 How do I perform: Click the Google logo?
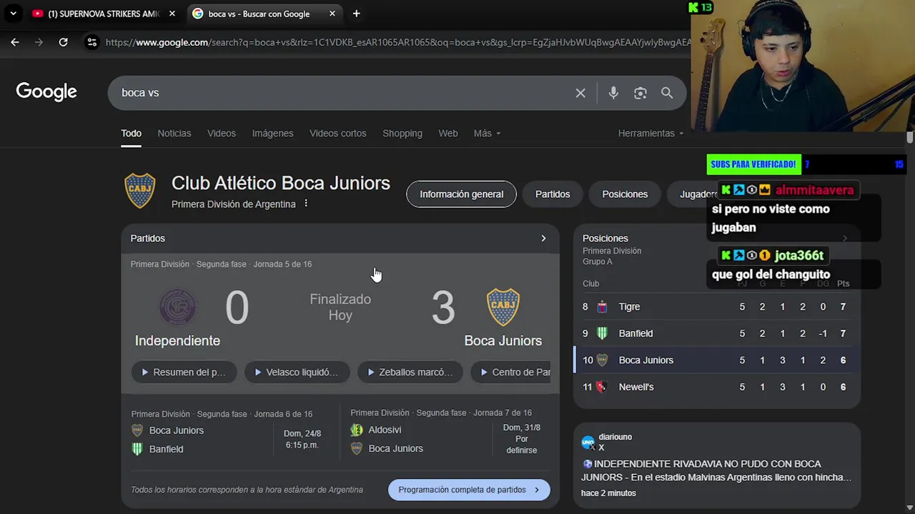point(46,92)
